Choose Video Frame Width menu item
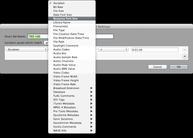The height and width of the screenshot is (138, 193). click(x=72, y=77)
